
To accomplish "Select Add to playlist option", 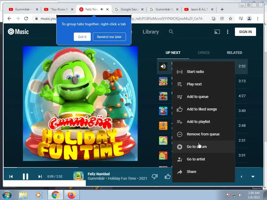I will 203,122.
